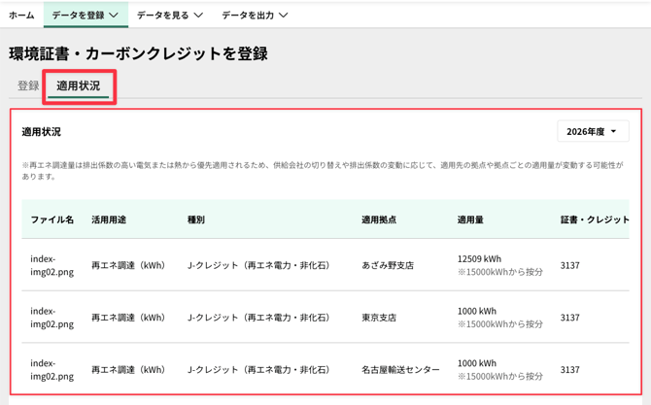The image size is (651, 405).
Task: Click the 1000 kWh value in 東京支店 row
Action: [x=477, y=311]
